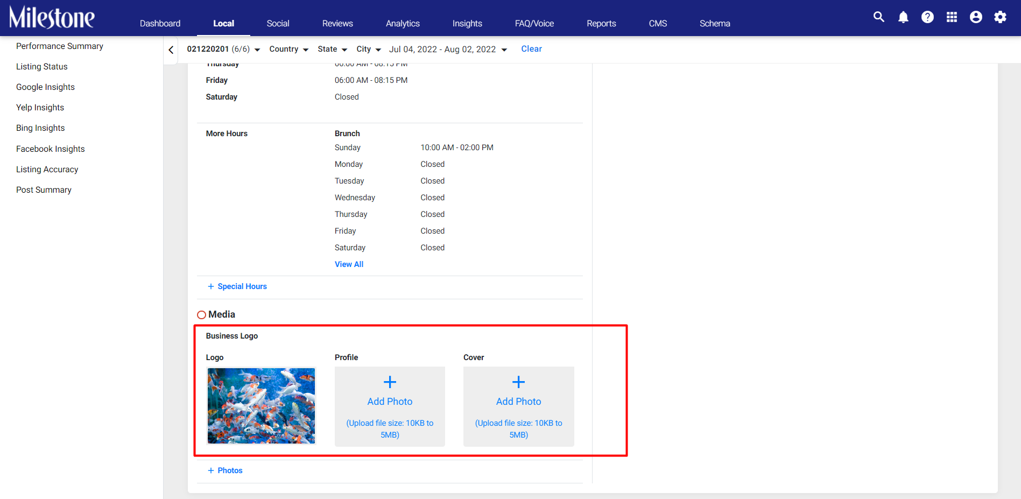The width and height of the screenshot is (1021, 499).
Task: Click the Saturday Closed status in main hours
Action: pos(347,97)
